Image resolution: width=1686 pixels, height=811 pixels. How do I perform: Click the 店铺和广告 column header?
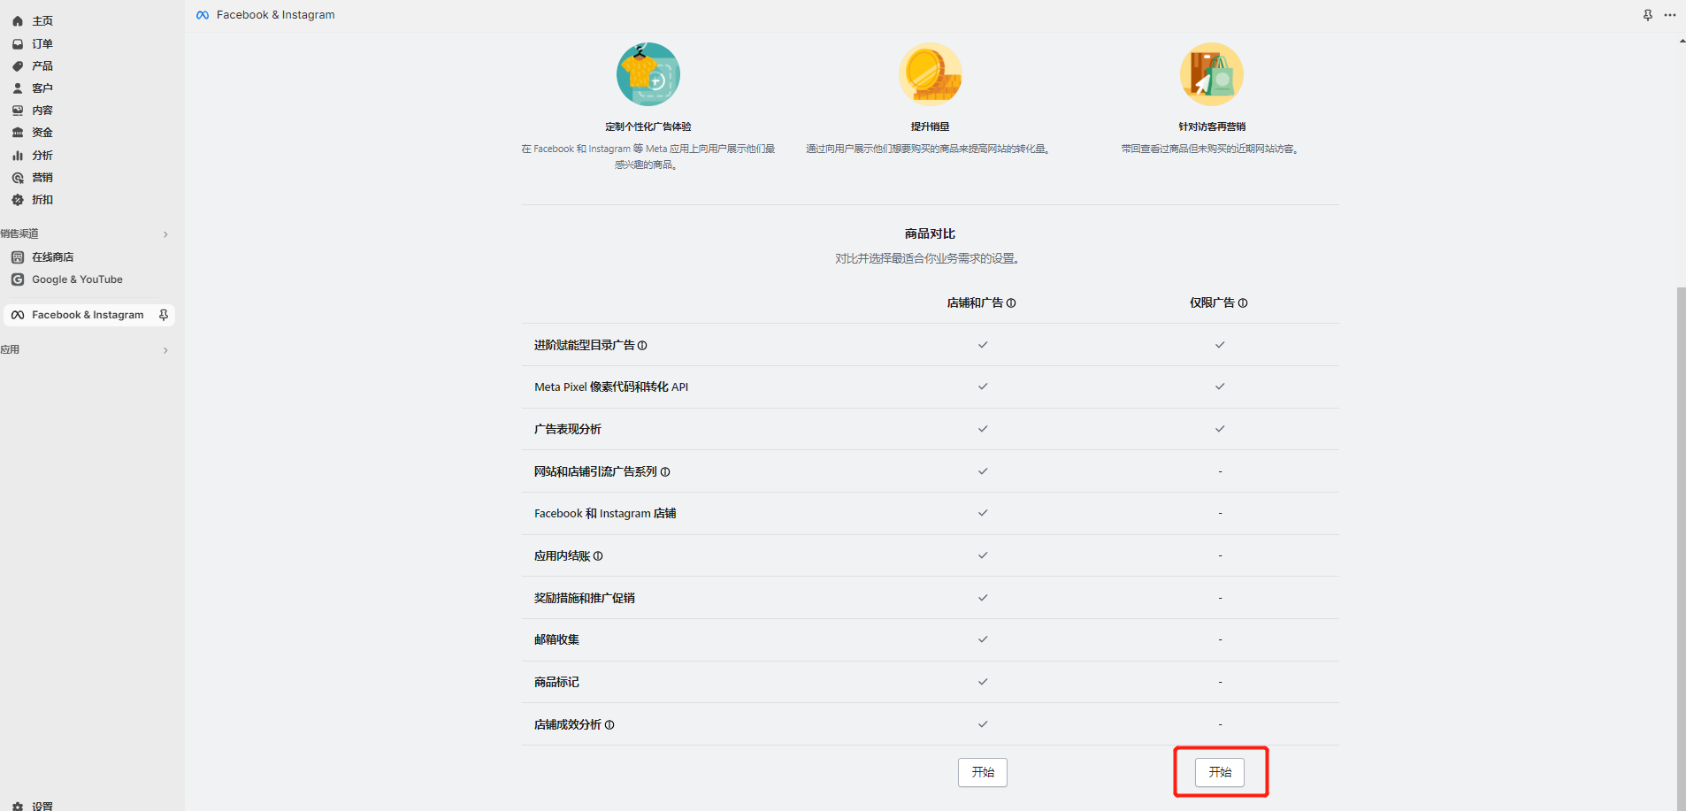point(975,302)
